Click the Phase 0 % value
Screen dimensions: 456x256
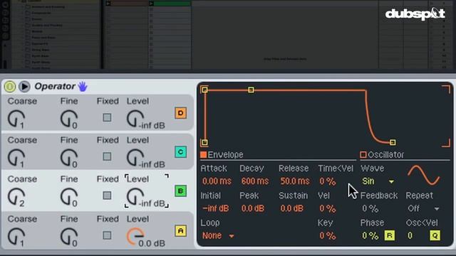370,235
